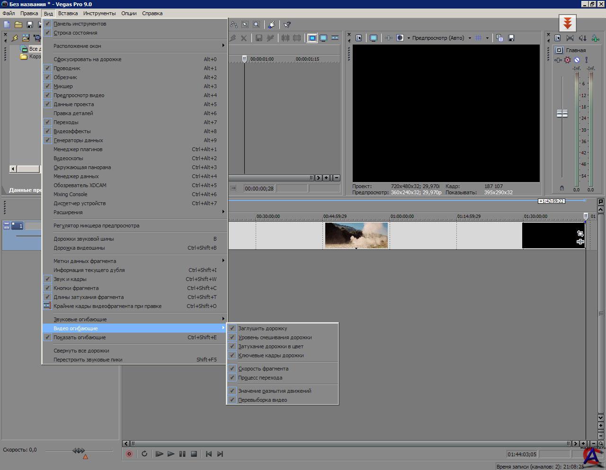The height and width of the screenshot is (470, 606).
Task: Adjust the master volume fader
Action: 562,114
